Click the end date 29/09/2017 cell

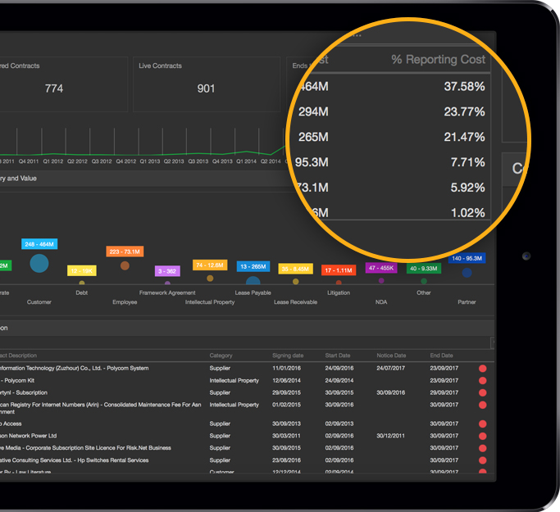[x=444, y=392]
